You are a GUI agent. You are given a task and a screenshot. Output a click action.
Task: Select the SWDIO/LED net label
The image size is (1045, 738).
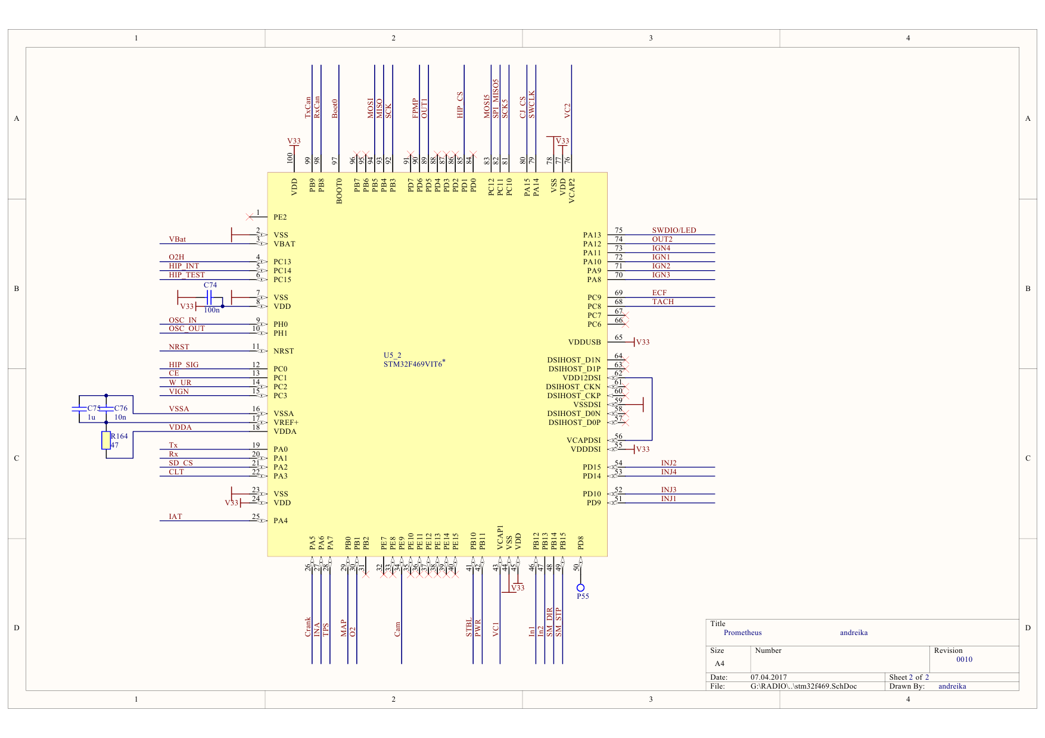pyautogui.click(x=674, y=230)
